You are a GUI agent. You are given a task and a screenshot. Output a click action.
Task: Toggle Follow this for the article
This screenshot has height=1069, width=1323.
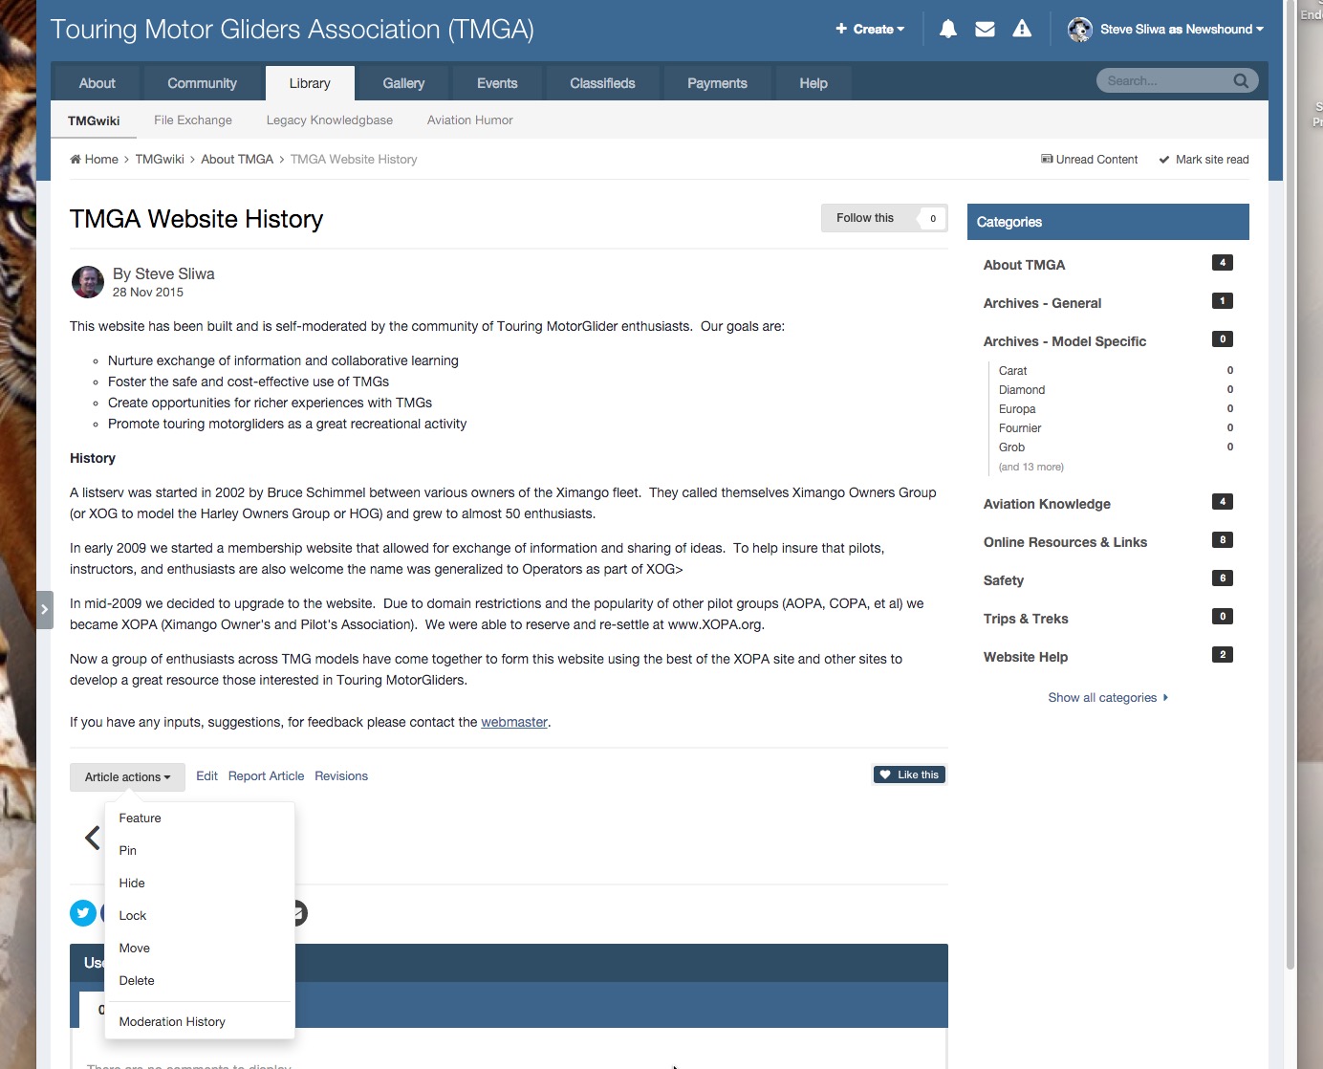click(x=865, y=218)
